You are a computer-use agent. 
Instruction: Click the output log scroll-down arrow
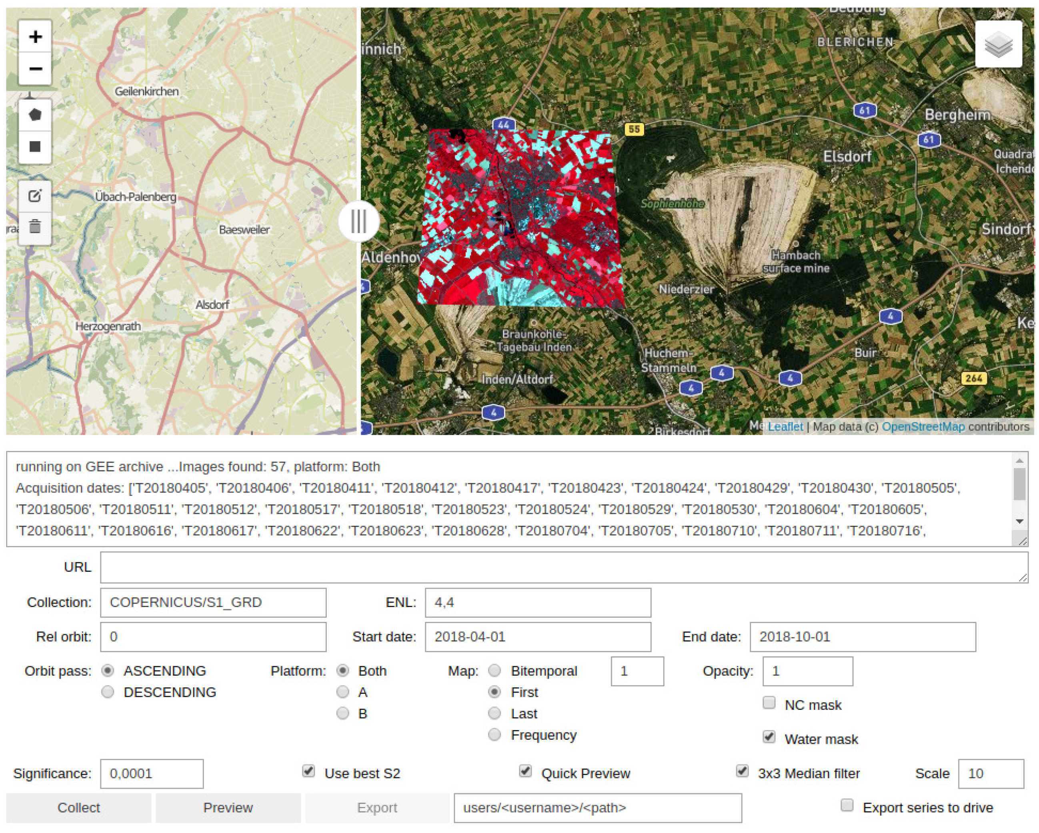pos(1019,521)
